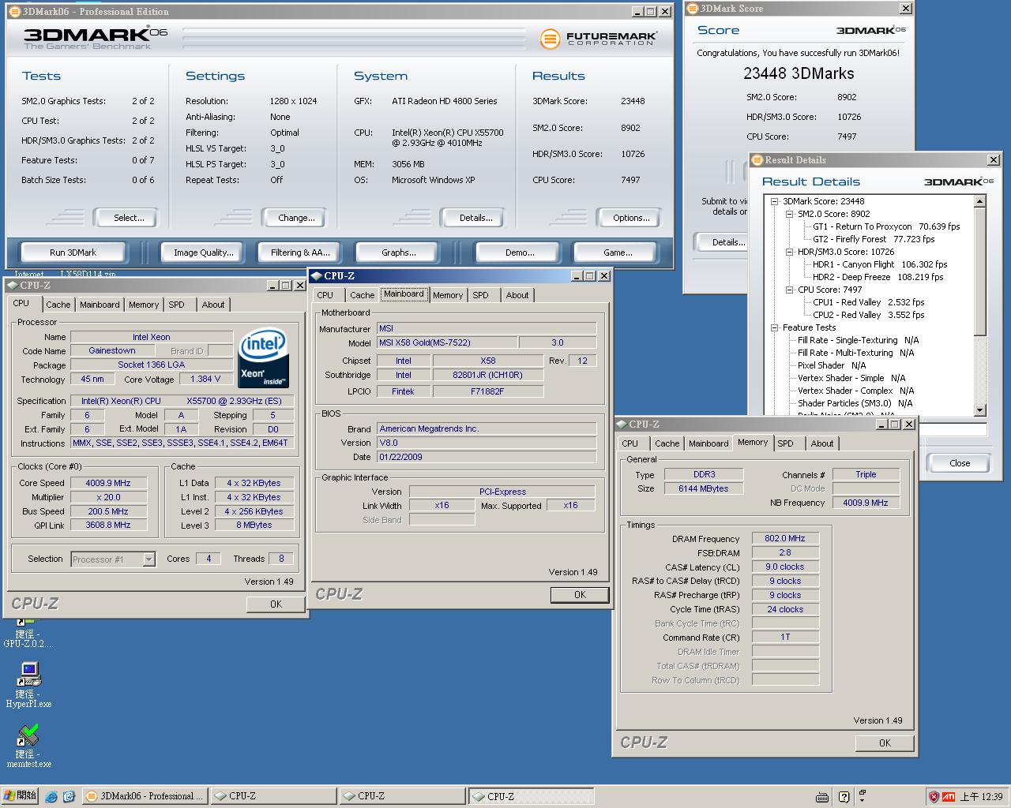
Task: Click the ATI tray icon
Action: [949, 796]
